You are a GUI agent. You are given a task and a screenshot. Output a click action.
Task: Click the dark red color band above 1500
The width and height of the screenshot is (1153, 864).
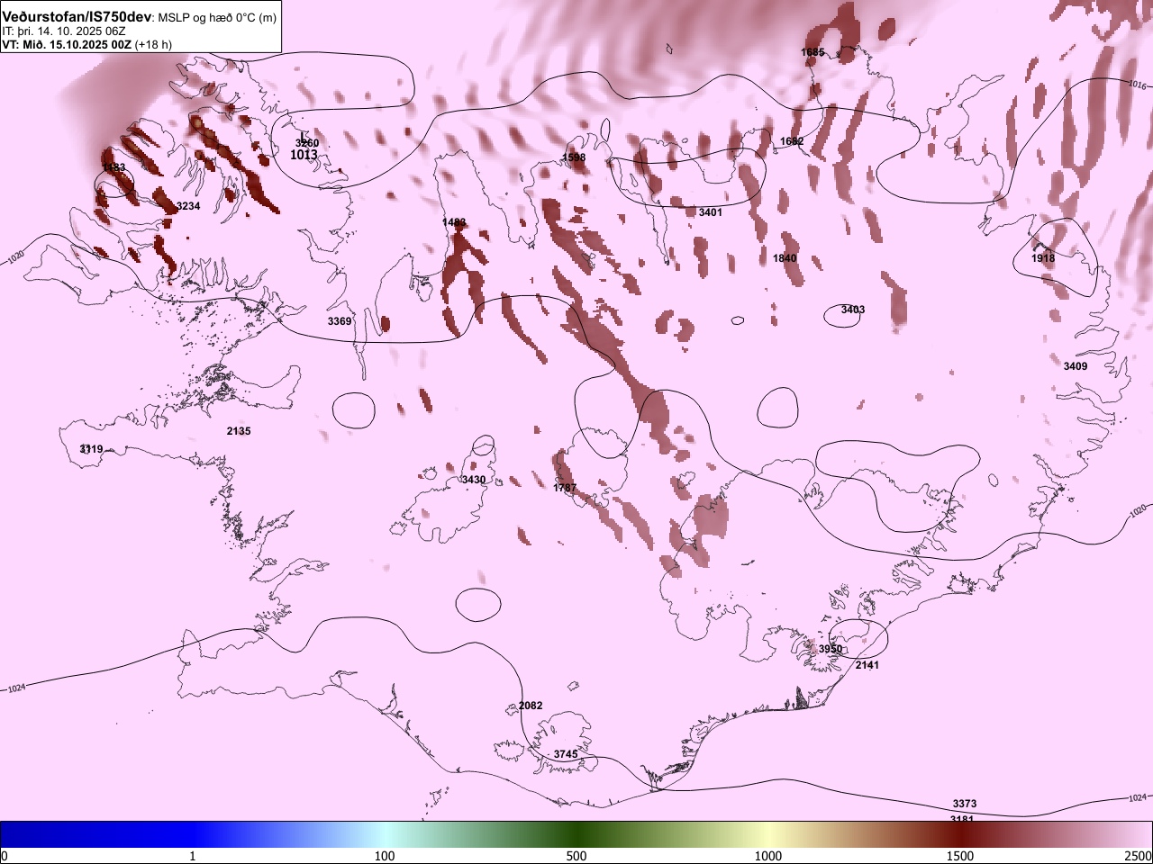[960, 834]
